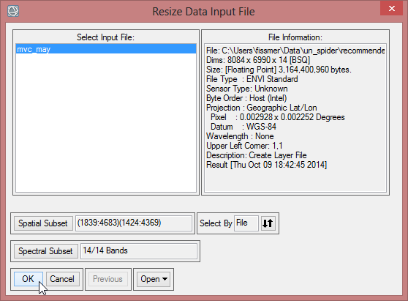Click the 14/14 Bands field
Viewport: 408px width, 301px height.
tap(139, 251)
